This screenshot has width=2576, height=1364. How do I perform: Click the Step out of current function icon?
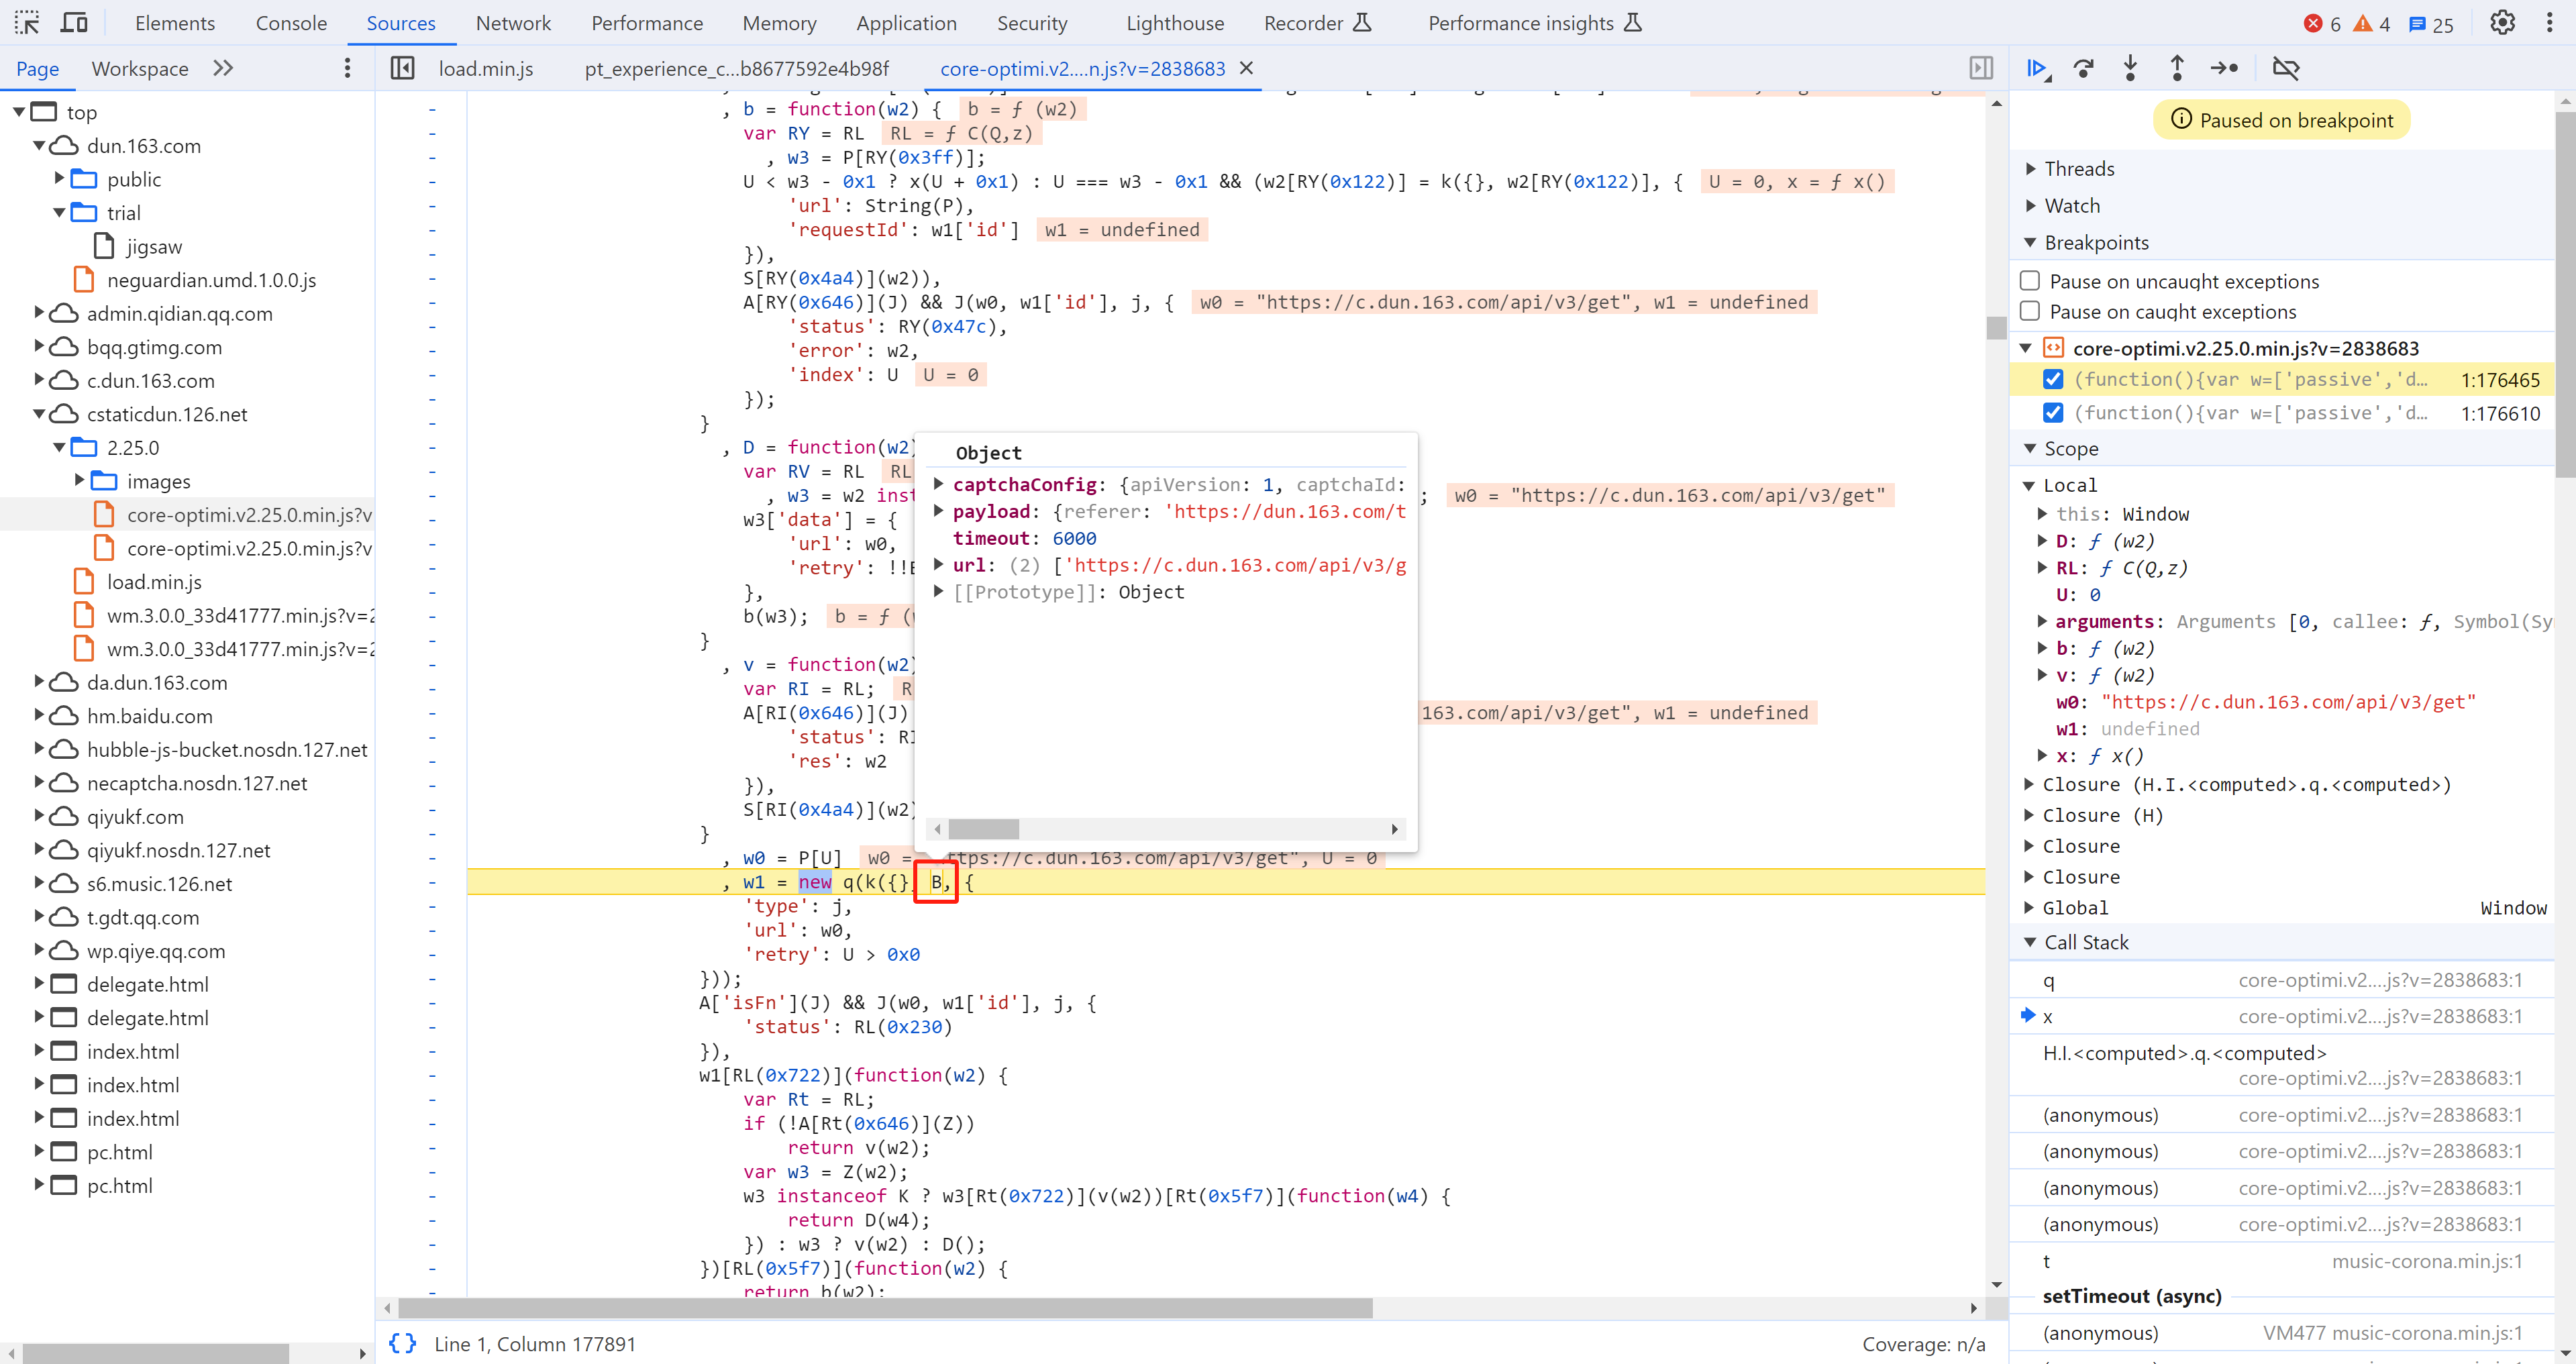2177,66
